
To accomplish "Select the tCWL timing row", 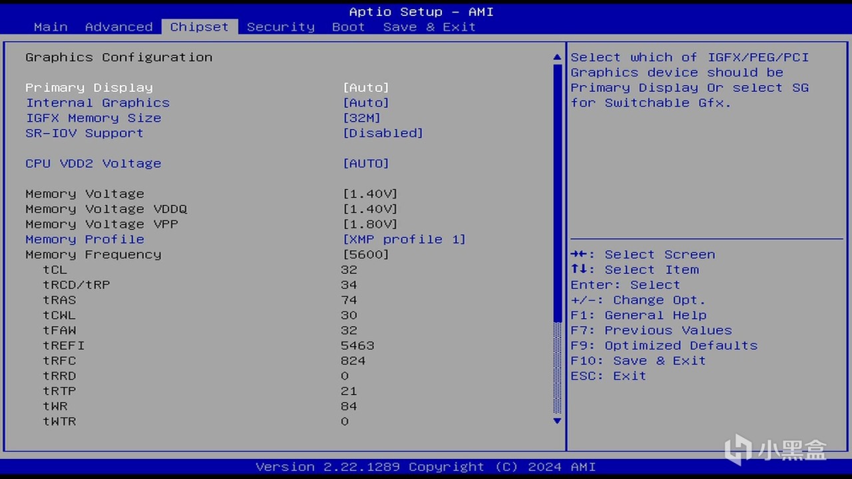I will pyautogui.click(x=59, y=315).
